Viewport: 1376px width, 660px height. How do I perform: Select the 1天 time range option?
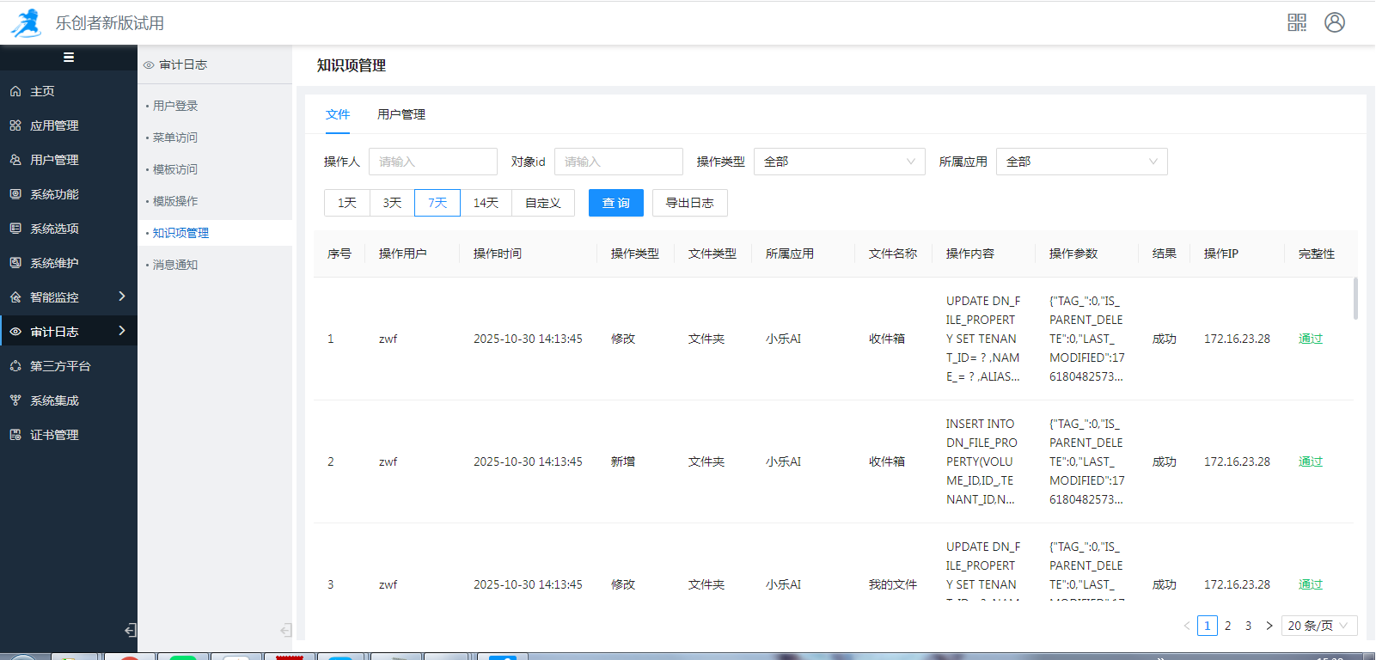coord(347,203)
